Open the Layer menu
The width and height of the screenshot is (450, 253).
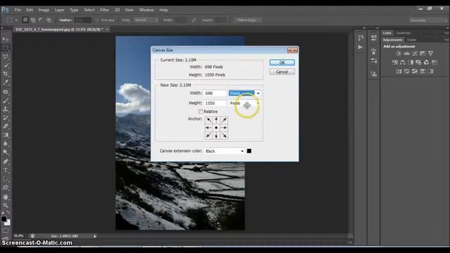click(x=59, y=10)
